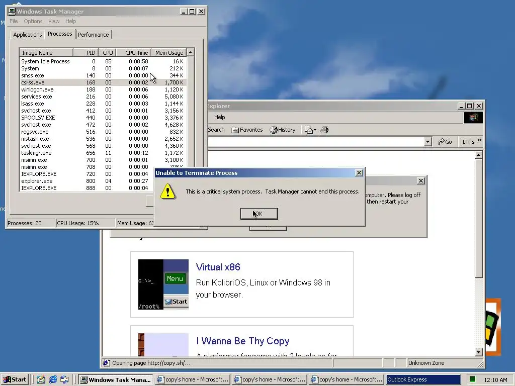
Task: Select lsass.exe process
Action: (103, 104)
